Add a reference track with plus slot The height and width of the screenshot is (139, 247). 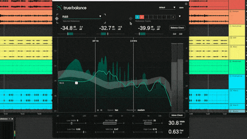pyautogui.click(x=173, y=17)
